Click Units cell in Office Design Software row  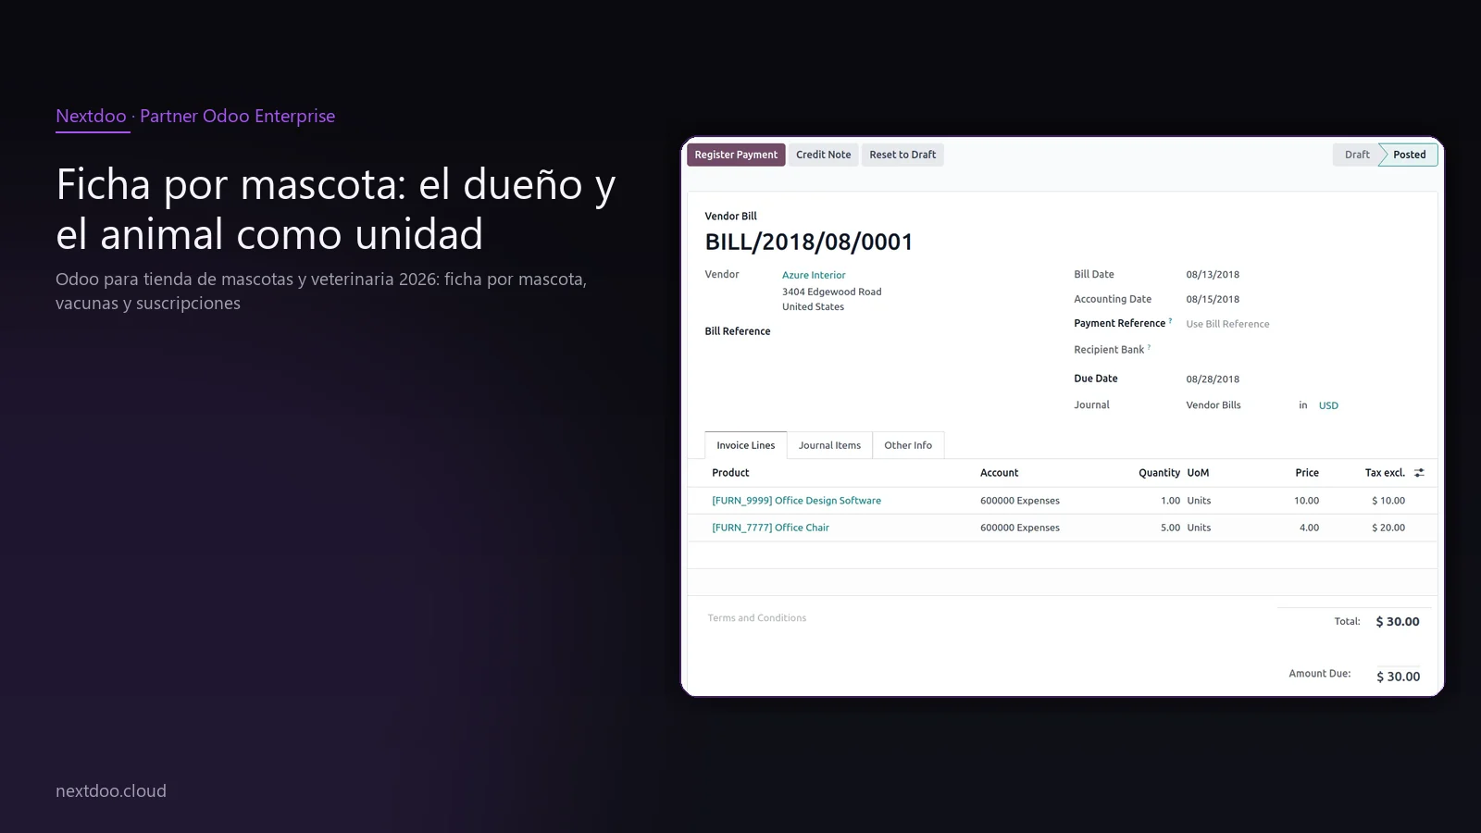click(1199, 501)
